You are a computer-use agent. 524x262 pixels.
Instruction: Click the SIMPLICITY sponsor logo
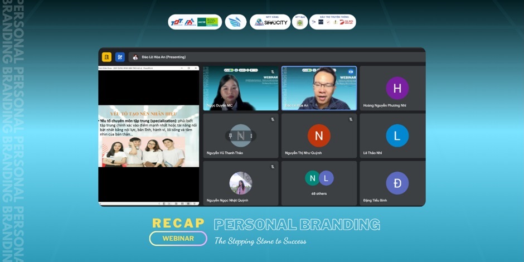tap(271, 22)
